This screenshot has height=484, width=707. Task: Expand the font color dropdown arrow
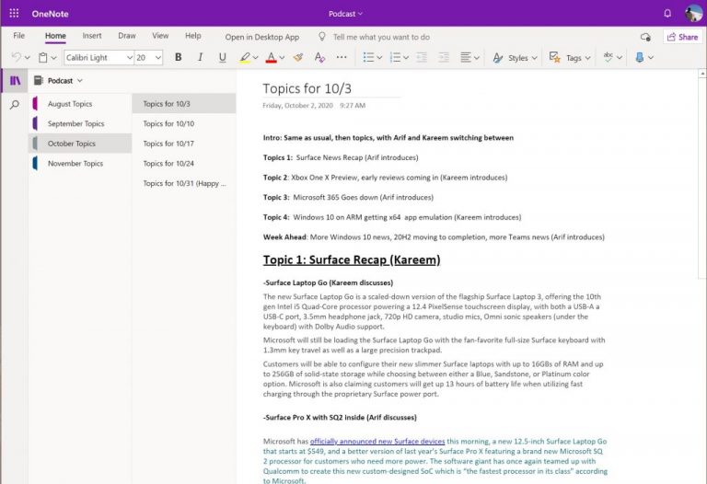[x=282, y=58]
